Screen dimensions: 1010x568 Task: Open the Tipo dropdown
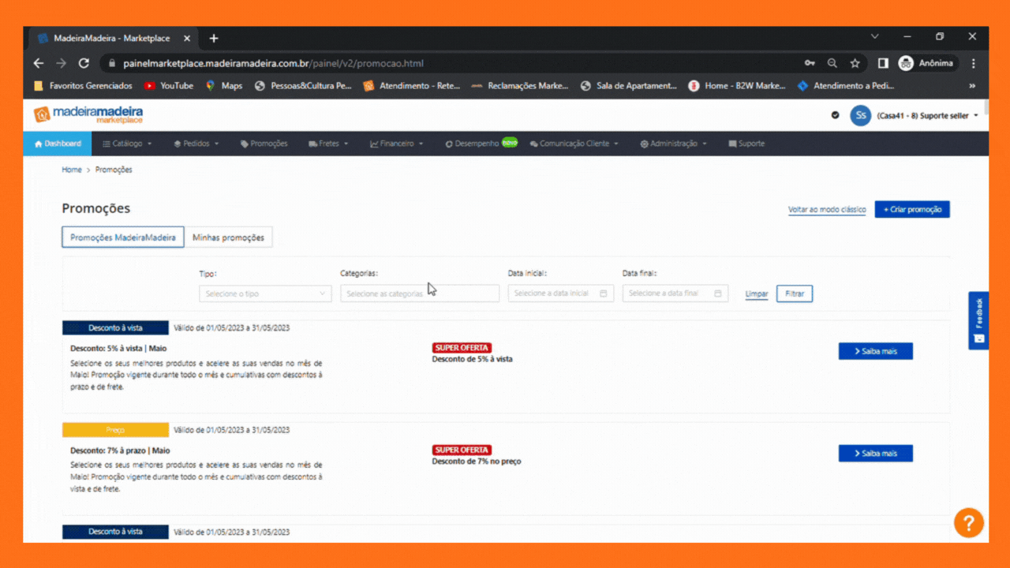click(265, 293)
